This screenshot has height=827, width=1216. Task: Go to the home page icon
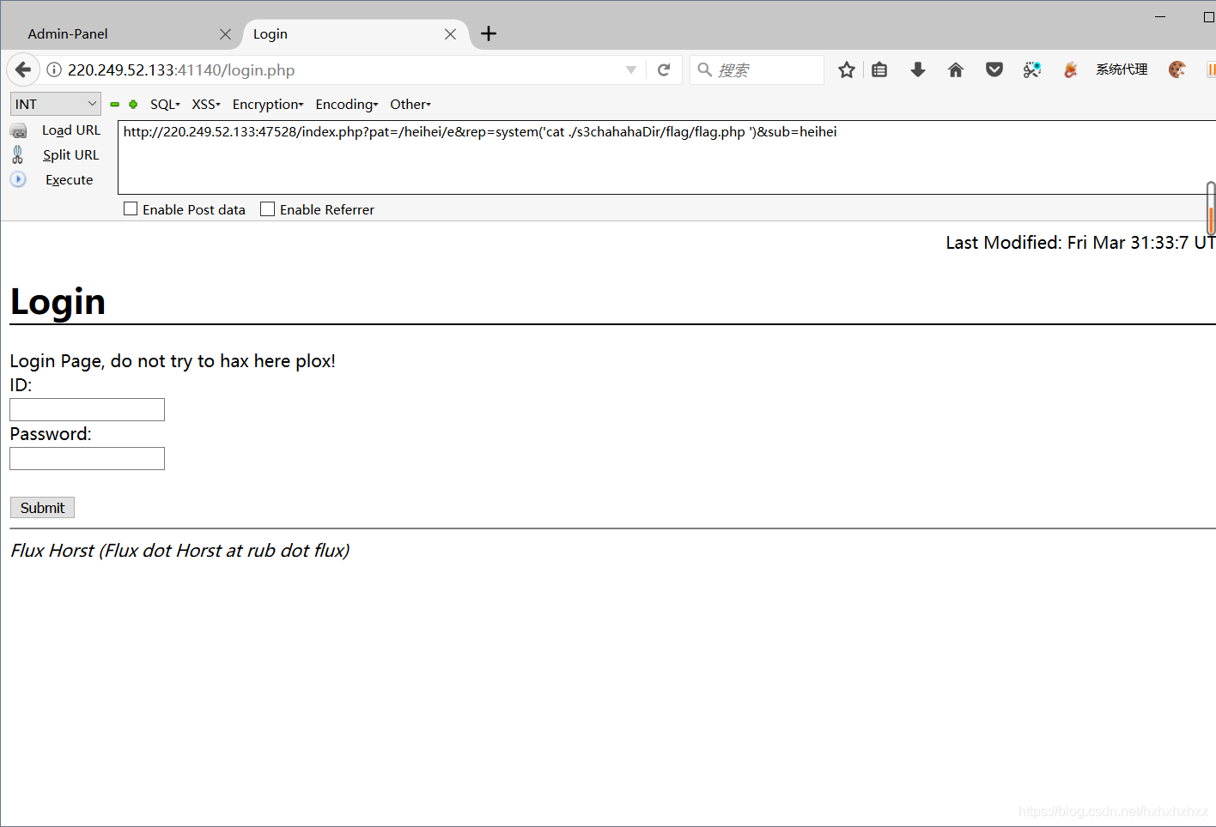[x=956, y=69]
